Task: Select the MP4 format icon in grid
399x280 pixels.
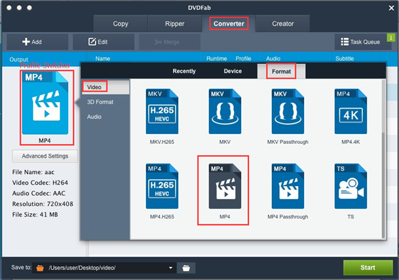Action: [225, 185]
